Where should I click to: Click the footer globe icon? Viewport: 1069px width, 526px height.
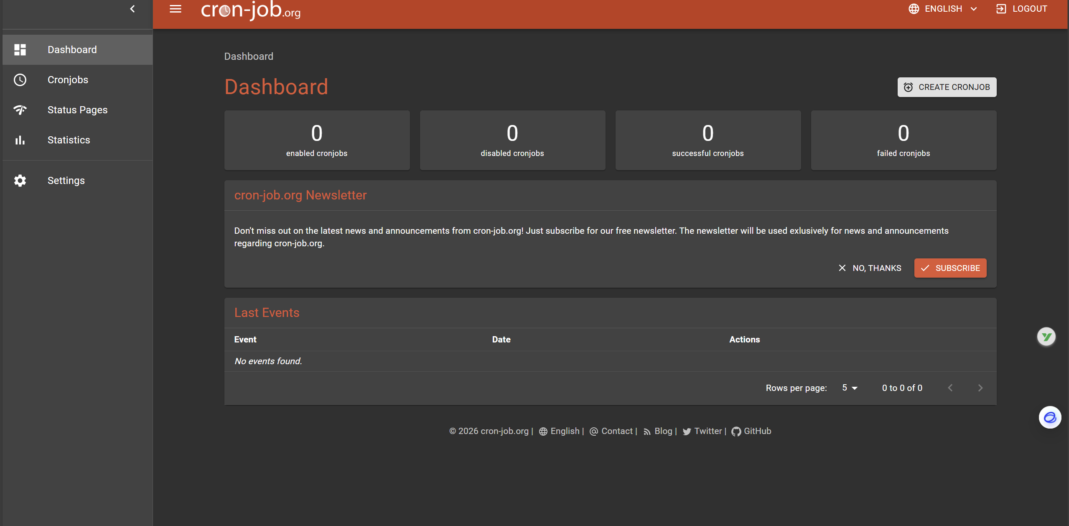tap(543, 432)
